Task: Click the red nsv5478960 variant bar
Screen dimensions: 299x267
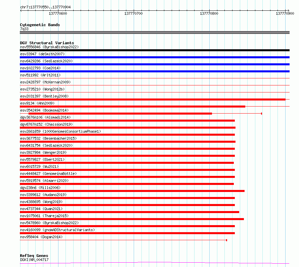Action: coord(127,226)
